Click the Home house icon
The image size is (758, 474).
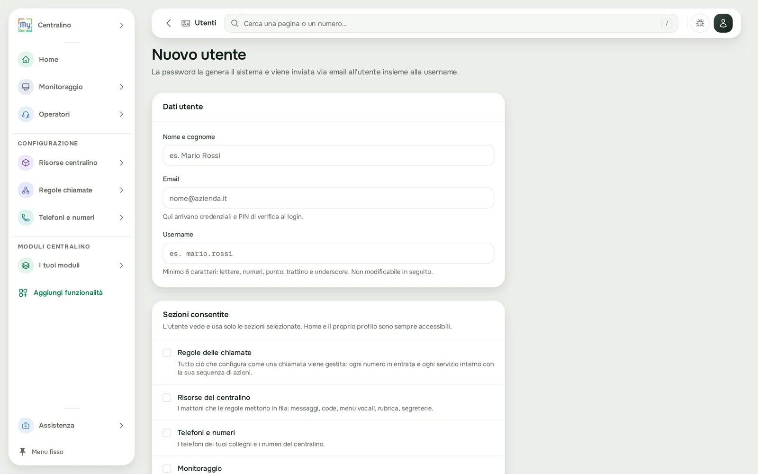point(26,59)
